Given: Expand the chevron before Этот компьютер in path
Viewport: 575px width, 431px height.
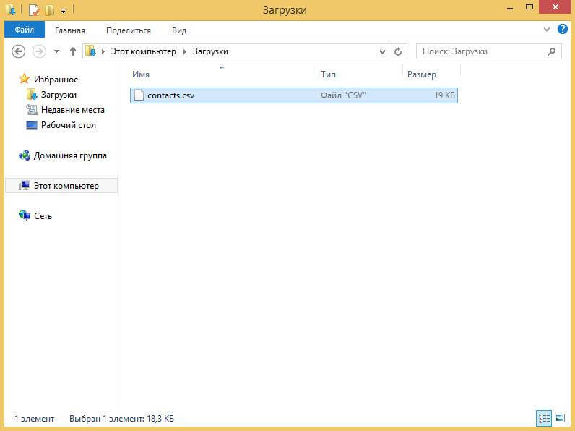Looking at the screenshot, I should point(103,51).
